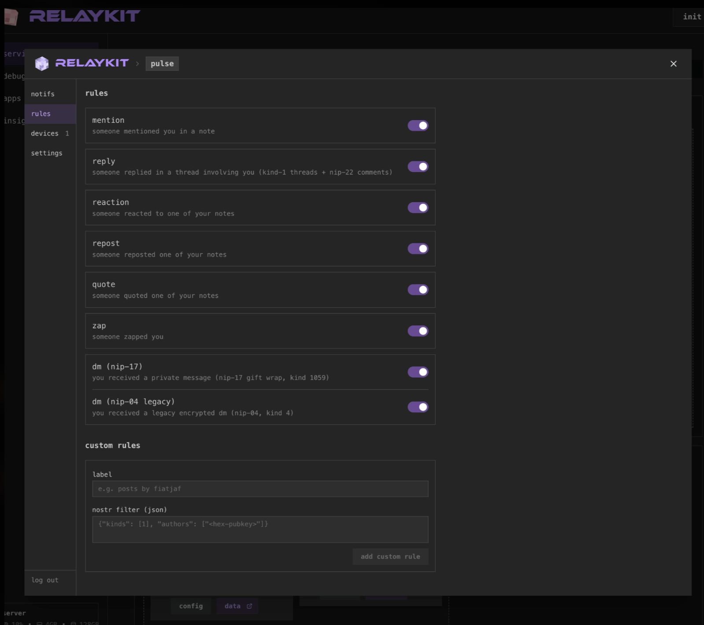Click log out in the sidebar
The width and height of the screenshot is (704, 625).
click(45, 580)
